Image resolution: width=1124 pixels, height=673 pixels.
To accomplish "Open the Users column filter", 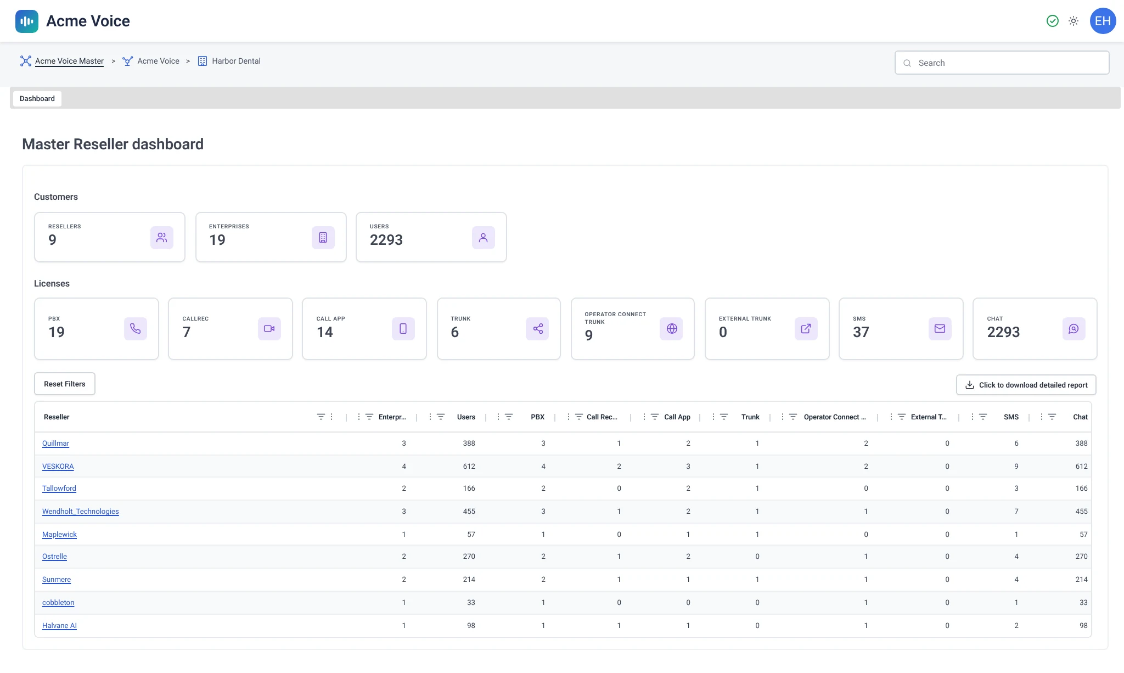I will (x=441, y=417).
